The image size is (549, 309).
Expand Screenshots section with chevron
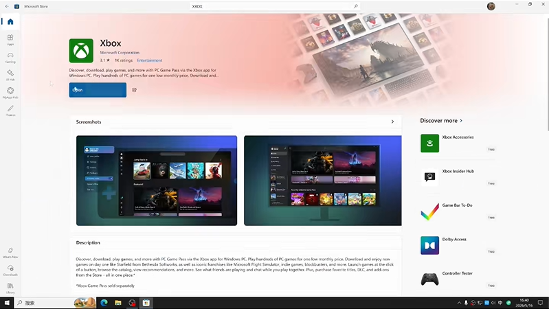pyautogui.click(x=392, y=122)
